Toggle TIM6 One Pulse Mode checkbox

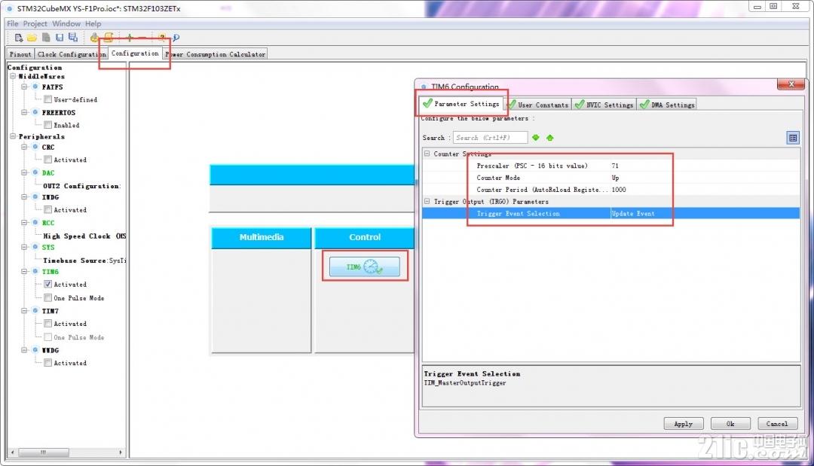[x=47, y=298]
